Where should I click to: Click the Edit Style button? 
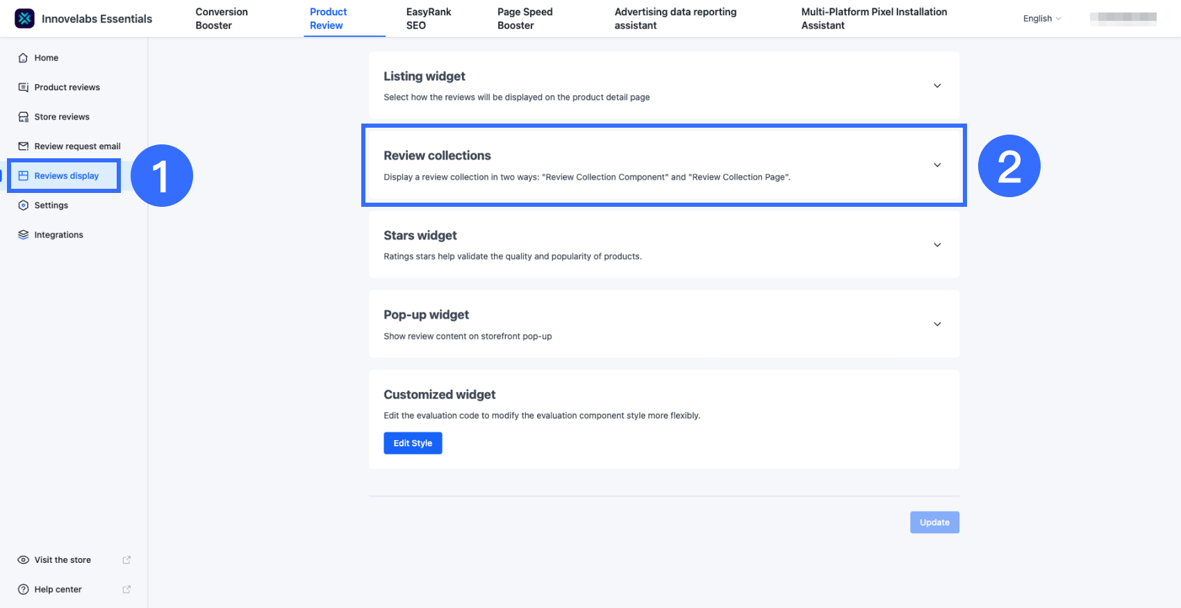coord(413,444)
